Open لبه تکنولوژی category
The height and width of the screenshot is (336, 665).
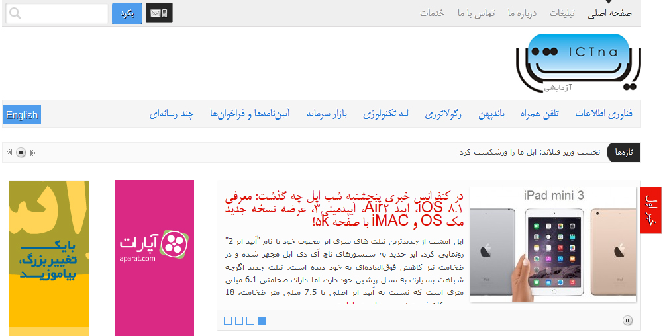[x=386, y=114]
